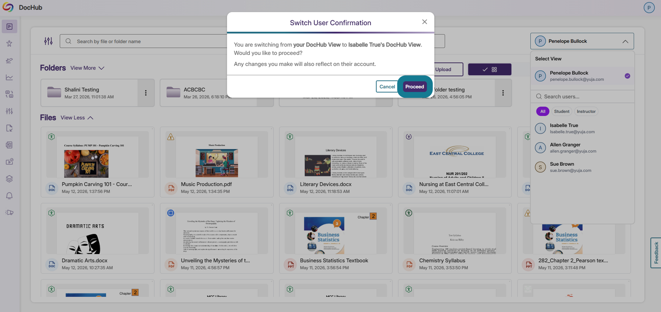Click accessibility badge on Pumpkin Carving 101 card
The width and height of the screenshot is (661, 312).
click(x=51, y=137)
